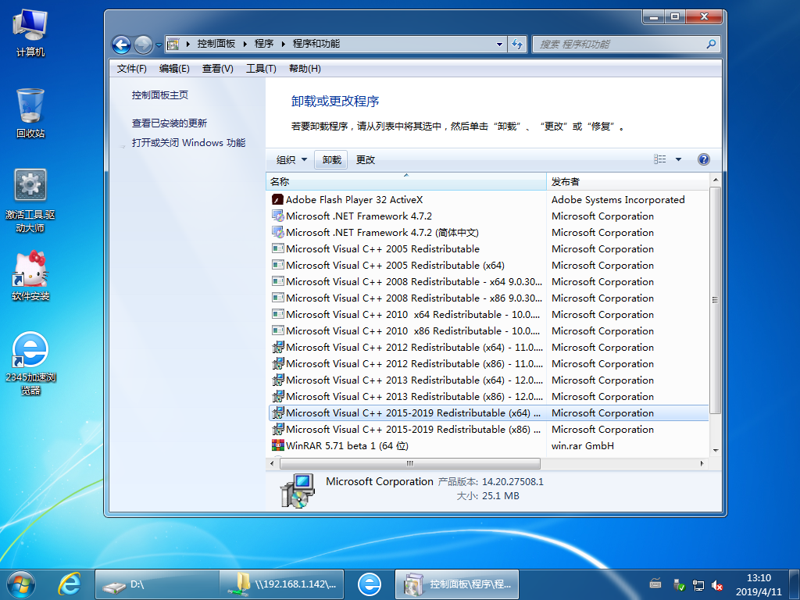Open the 查看(V) menu
800x600 pixels.
tap(218, 69)
